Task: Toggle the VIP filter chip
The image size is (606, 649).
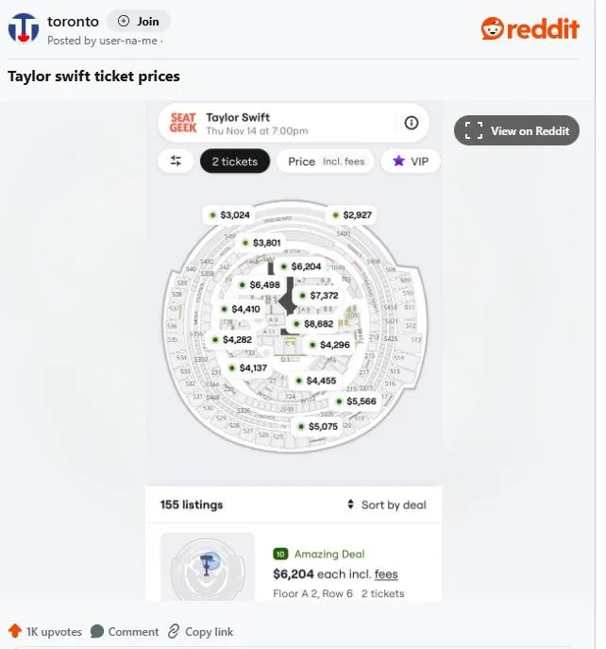Action: 411,161
